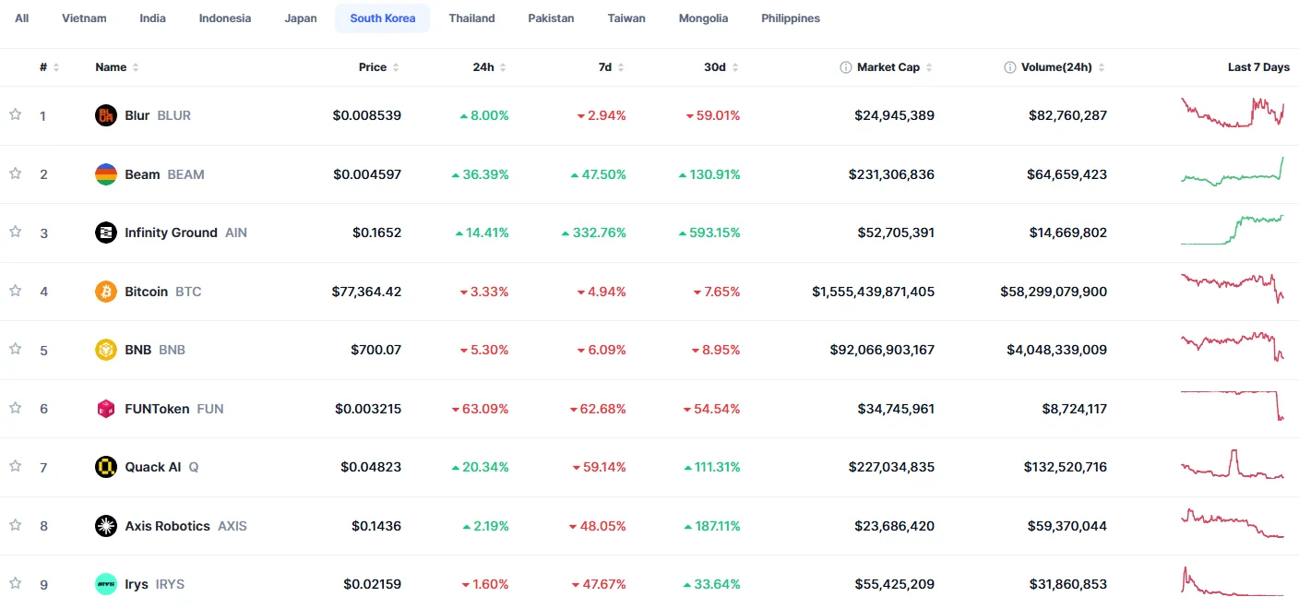This screenshot has width=1299, height=609.
Task: Open the Indonesia tab
Action: click(x=225, y=18)
